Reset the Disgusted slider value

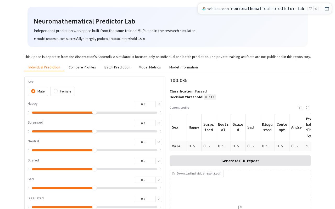pos(159,199)
